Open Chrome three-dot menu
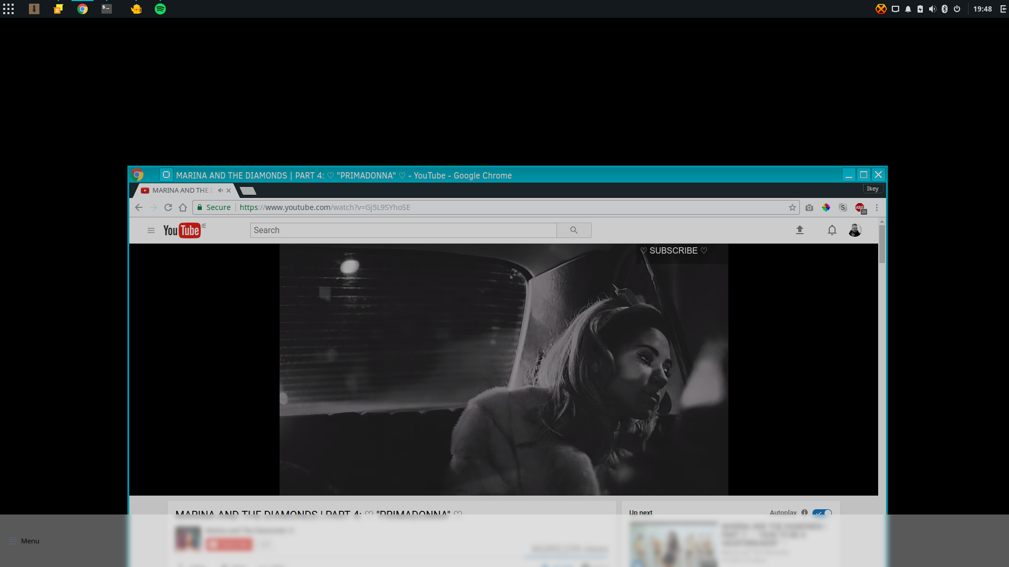The height and width of the screenshot is (567, 1009). tap(877, 207)
